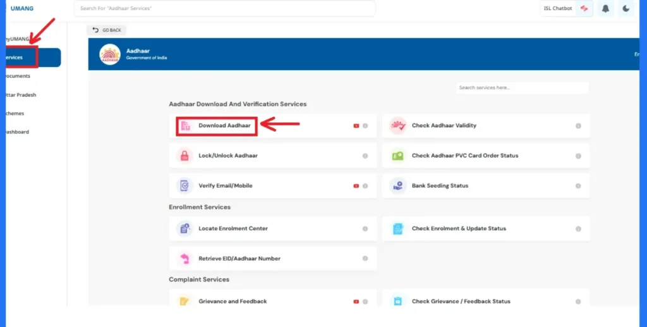
Task: Focus the 'Search services here' field
Action: (522, 88)
